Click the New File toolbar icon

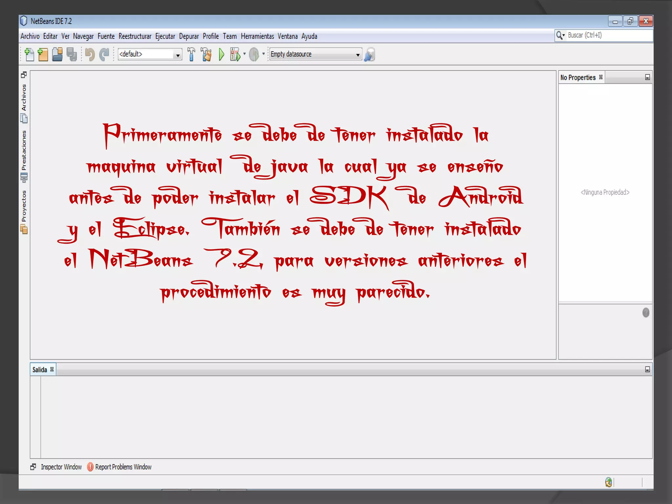[29, 54]
